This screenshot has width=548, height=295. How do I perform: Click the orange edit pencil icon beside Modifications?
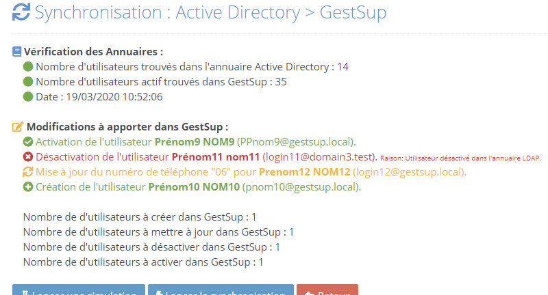(18, 127)
